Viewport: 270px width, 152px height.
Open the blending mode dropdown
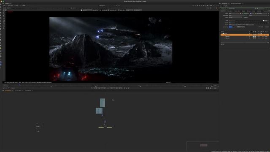[249, 25]
